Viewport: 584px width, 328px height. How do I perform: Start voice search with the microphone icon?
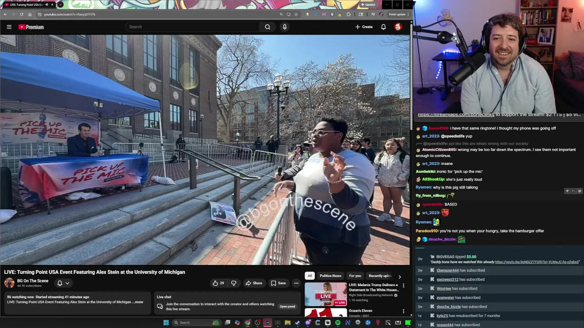pyautogui.click(x=285, y=27)
